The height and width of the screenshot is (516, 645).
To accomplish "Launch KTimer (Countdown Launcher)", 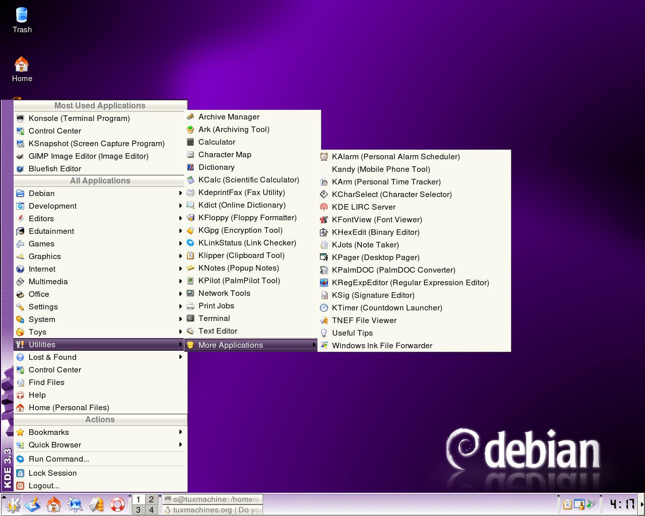I will pos(414,308).
